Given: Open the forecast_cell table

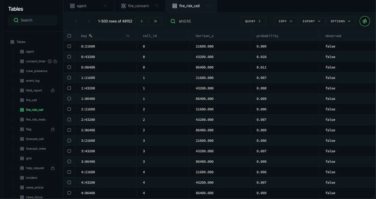Looking at the screenshot, I should click(x=35, y=139).
